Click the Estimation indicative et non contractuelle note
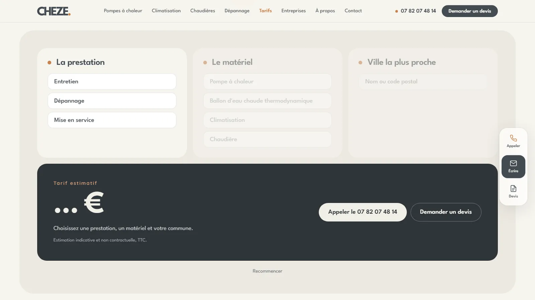This screenshot has width=535, height=300. (x=100, y=240)
